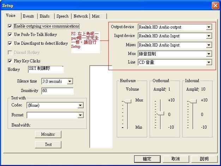Toggle Play Key Clicks option

pyautogui.click(x=10, y=61)
